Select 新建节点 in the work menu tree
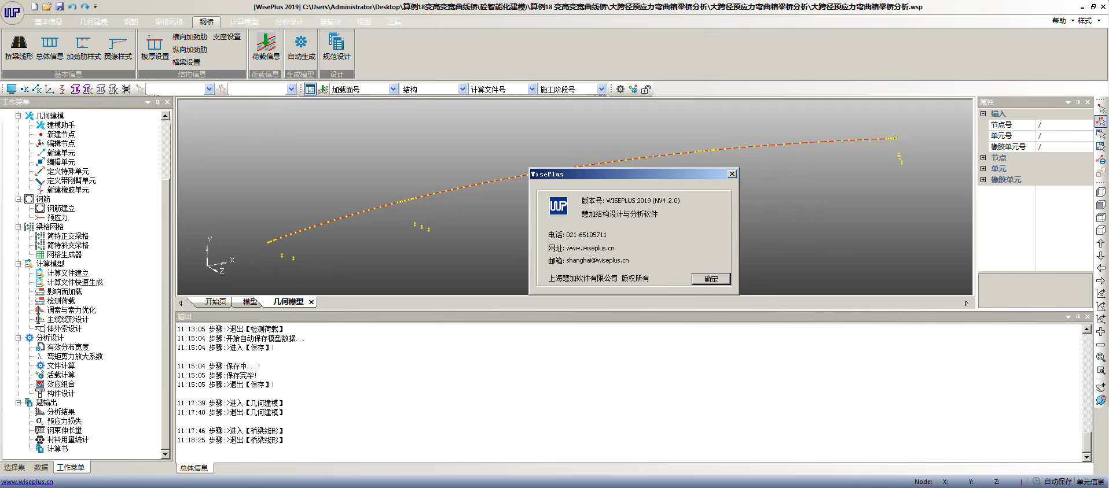1109x488 pixels. click(x=61, y=134)
